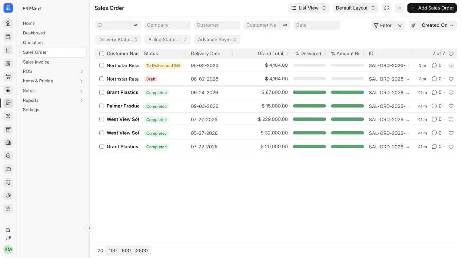Image resolution: width=462 pixels, height=258 pixels.
Task: Like the Palmer row with its heart icon
Action: pos(451,106)
